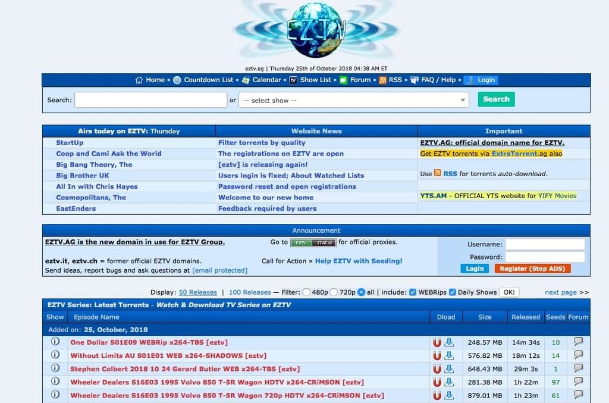Show info icon for One Dollar S01E09

click(x=55, y=342)
